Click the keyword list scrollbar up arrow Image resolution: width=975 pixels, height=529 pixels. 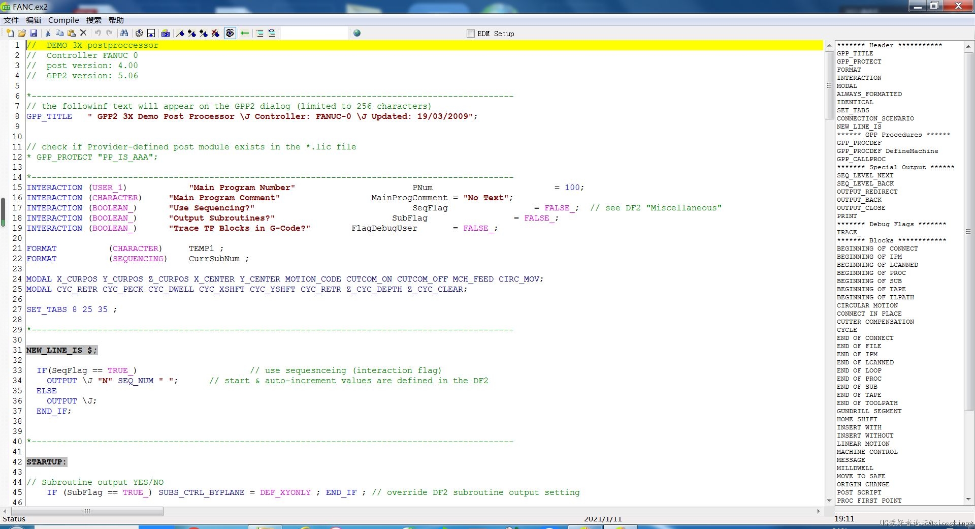(x=968, y=46)
